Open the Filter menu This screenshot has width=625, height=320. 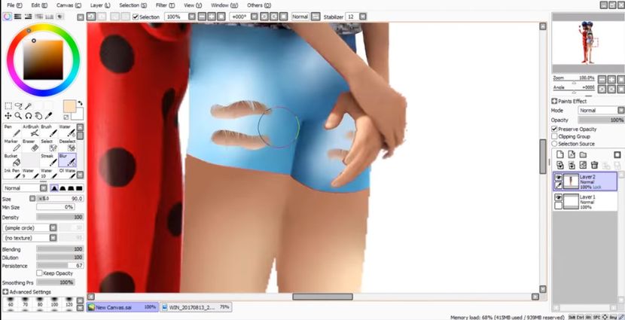pyautogui.click(x=165, y=5)
